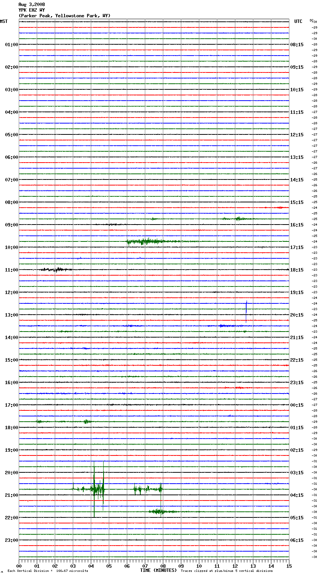The height and width of the screenshot is (576, 319).
Task: Click the "10:00" MST row label
Action: pos(12,247)
